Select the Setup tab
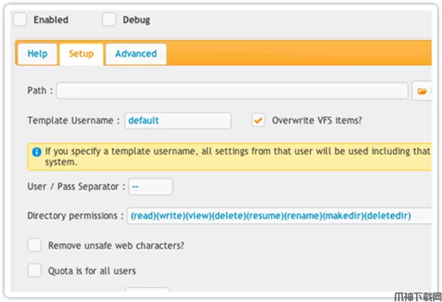 [x=81, y=54]
